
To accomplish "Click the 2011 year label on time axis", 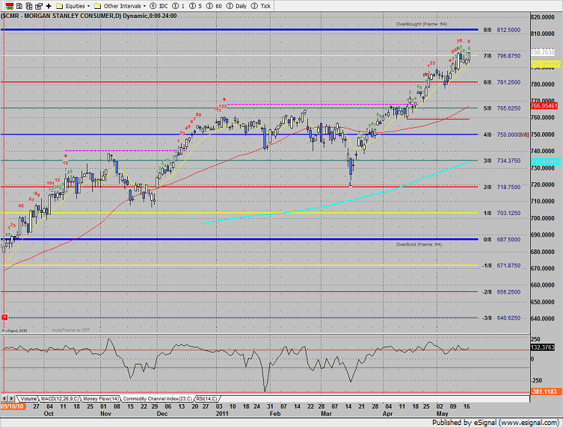I will [222, 414].
